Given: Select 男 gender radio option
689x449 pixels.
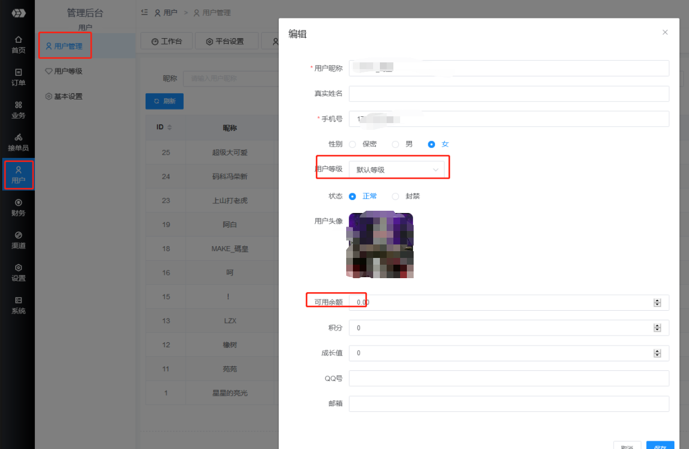Looking at the screenshot, I should pos(402,144).
